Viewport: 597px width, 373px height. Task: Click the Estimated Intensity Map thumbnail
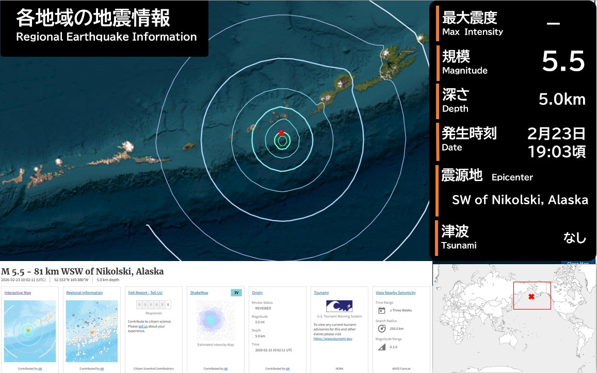[x=215, y=320]
